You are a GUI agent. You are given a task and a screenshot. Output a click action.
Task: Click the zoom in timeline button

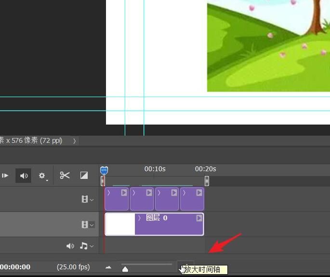(185, 266)
